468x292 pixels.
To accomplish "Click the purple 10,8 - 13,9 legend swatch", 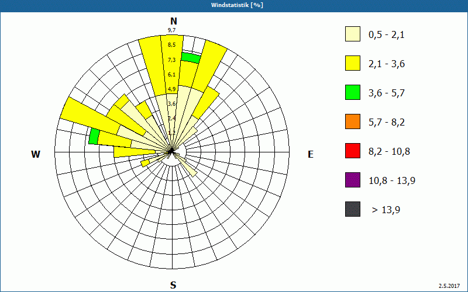I will tap(353, 180).
